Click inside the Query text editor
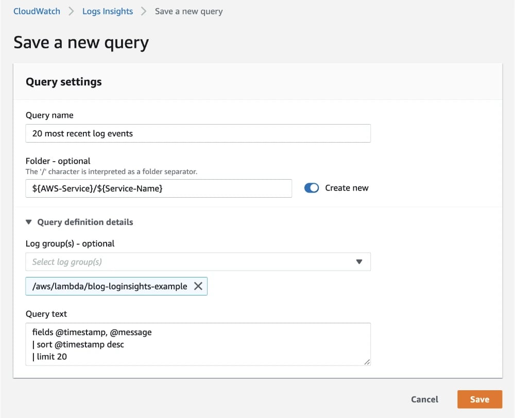The height and width of the screenshot is (418, 515). [x=198, y=344]
